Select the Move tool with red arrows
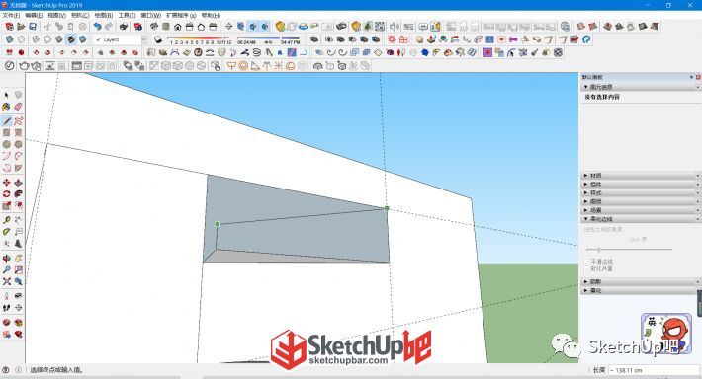 (6, 183)
